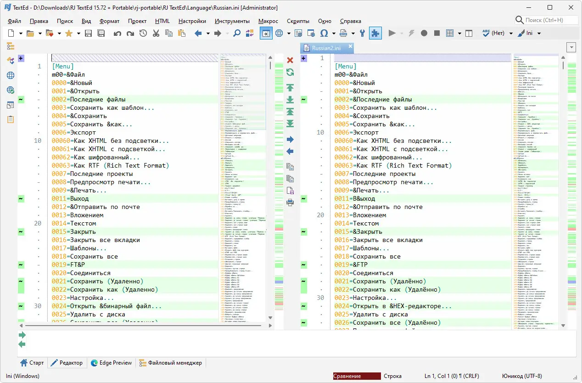Image resolution: width=582 pixels, height=383 pixels.
Task: Open the Omega special characters tool
Action: (324, 33)
